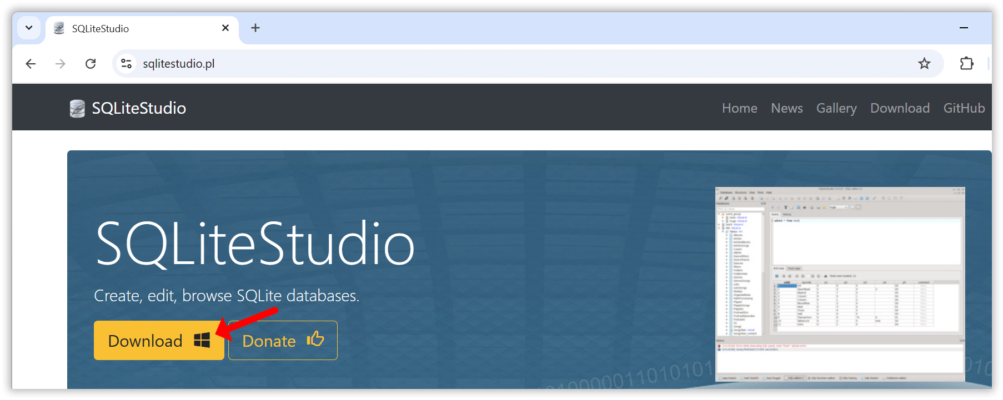Open the SQLiteStudio application screenshot thumbnail
This screenshot has width=1003, height=400.
click(x=840, y=285)
